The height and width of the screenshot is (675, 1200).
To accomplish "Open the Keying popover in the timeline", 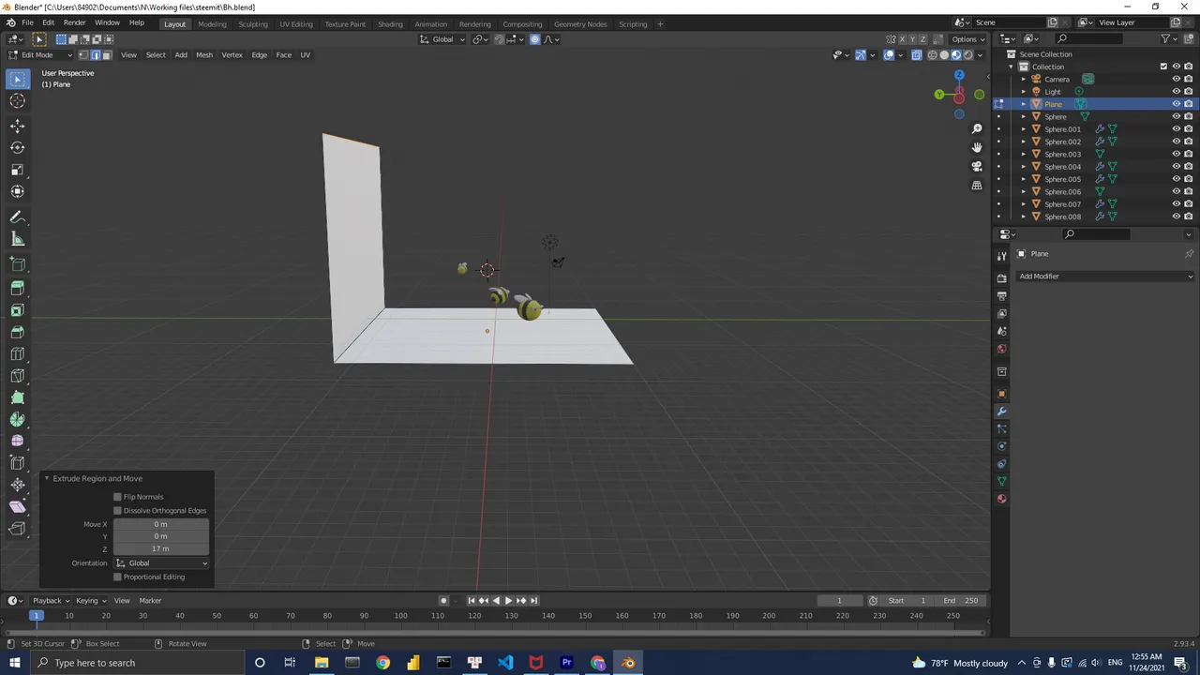I will 90,601.
